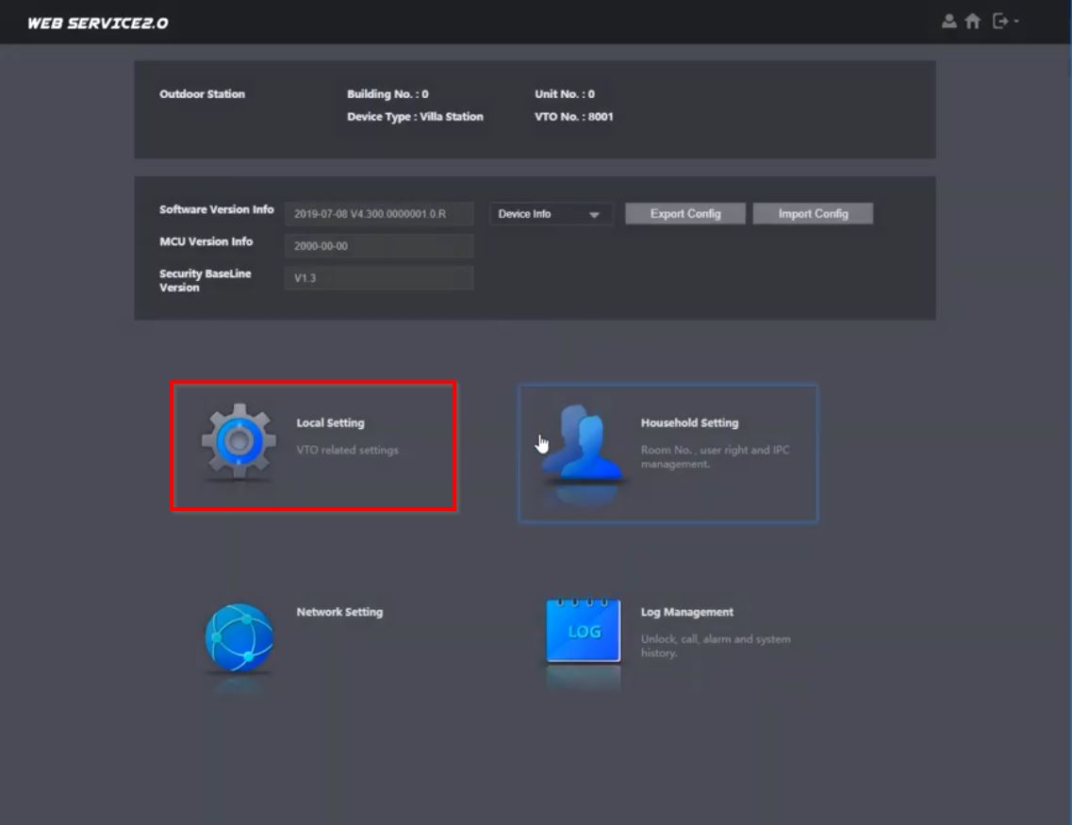Image resolution: width=1072 pixels, height=825 pixels.
Task: Click the Export Config button
Action: (x=685, y=214)
